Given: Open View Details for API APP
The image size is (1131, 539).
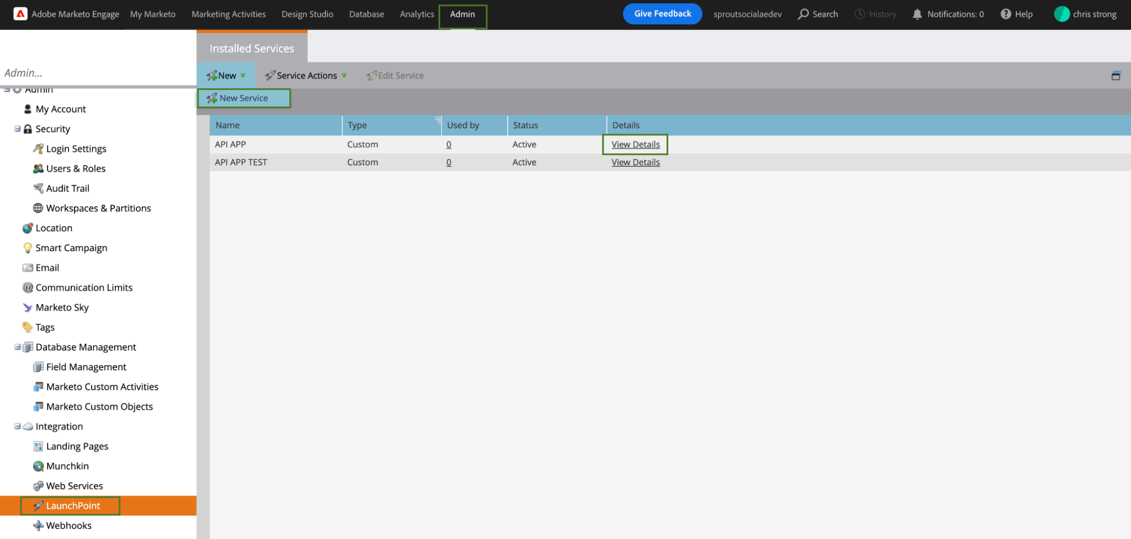Looking at the screenshot, I should [635, 145].
